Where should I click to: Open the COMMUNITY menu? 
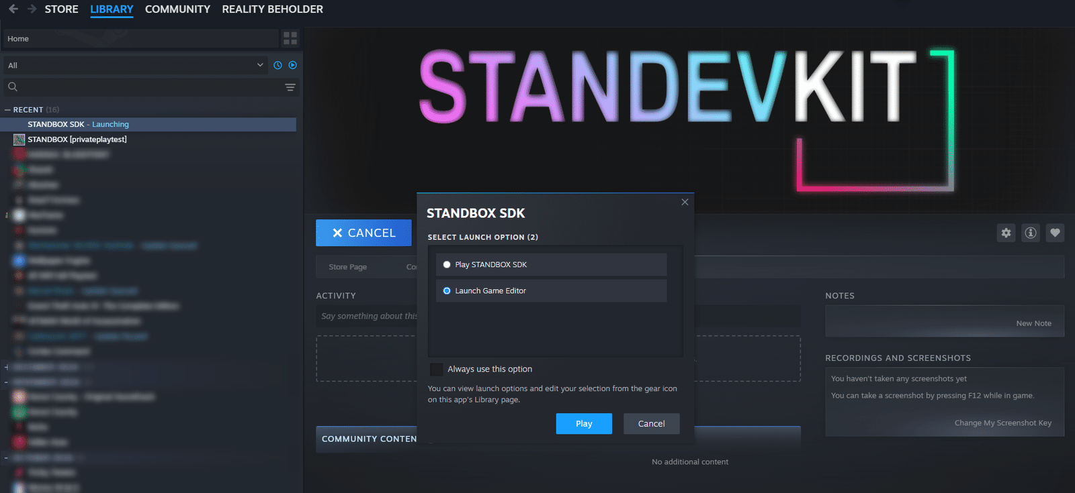click(177, 9)
